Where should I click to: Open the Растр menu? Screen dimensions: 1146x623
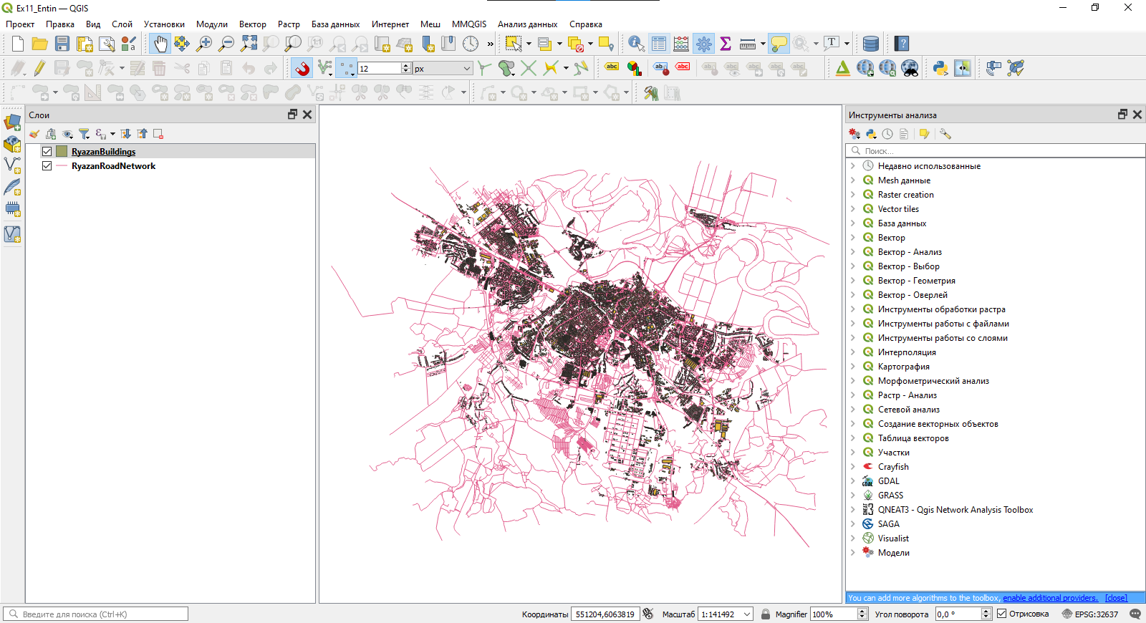coord(289,24)
